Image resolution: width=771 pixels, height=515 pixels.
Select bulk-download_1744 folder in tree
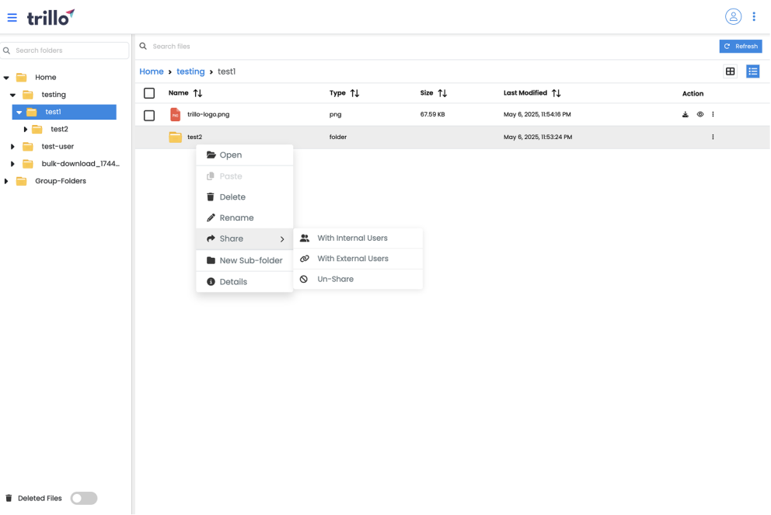(x=81, y=164)
